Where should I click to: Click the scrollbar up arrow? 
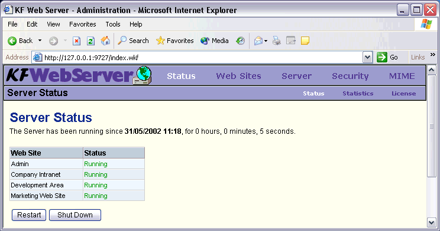[x=432, y=70]
